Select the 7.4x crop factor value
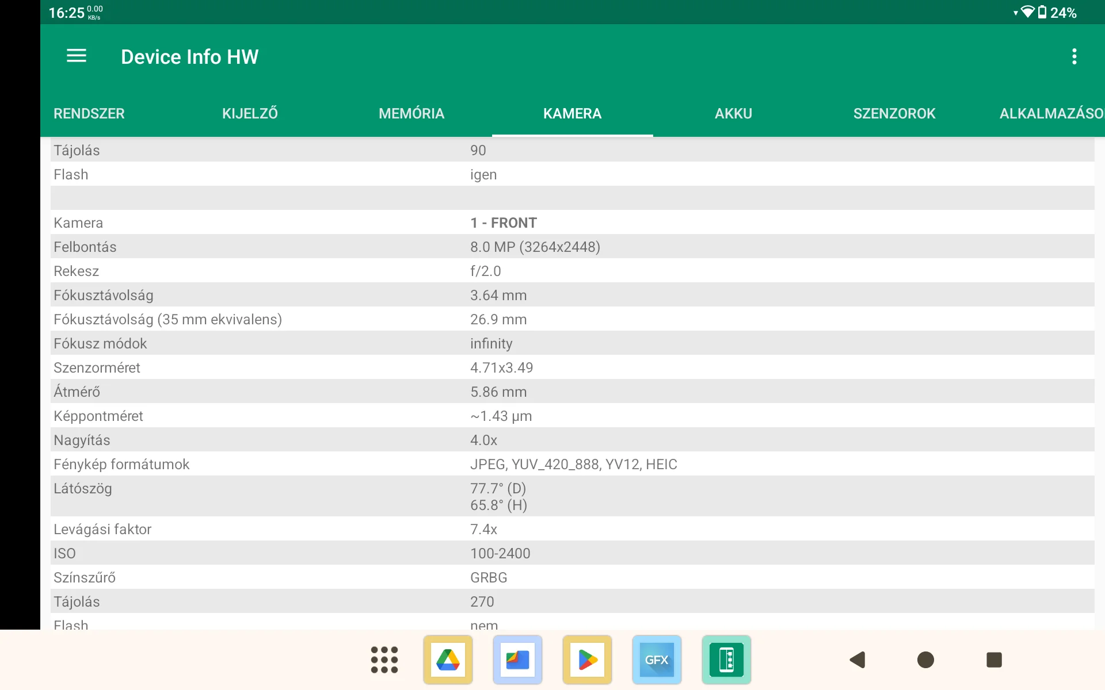Image resolution: width=1105 pixels, height=690 pixels. click(483, 529)
